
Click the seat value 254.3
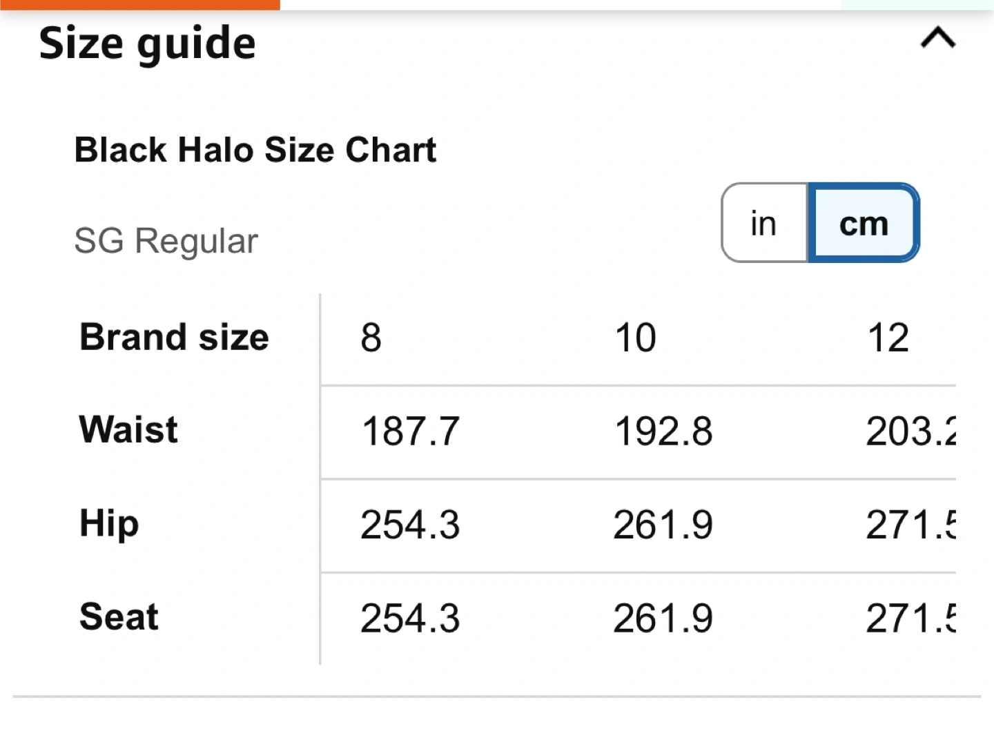pyautogui.click(x=410, y=618)
